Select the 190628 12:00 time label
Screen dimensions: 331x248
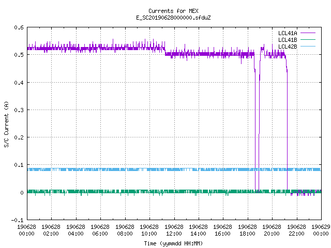[174, 230]
